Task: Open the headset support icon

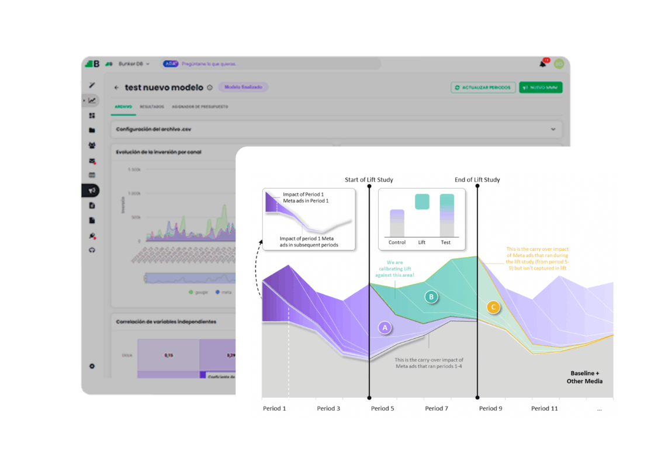Action: click(92, 250)
